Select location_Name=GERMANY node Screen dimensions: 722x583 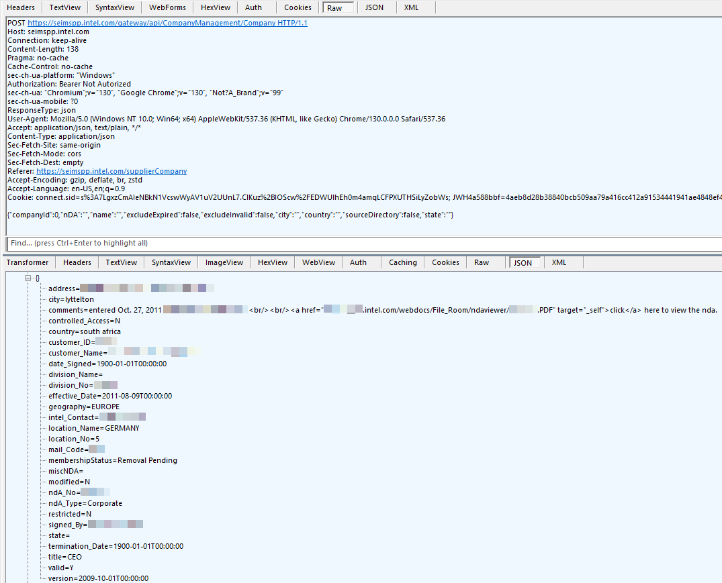[x=93, y=428]
